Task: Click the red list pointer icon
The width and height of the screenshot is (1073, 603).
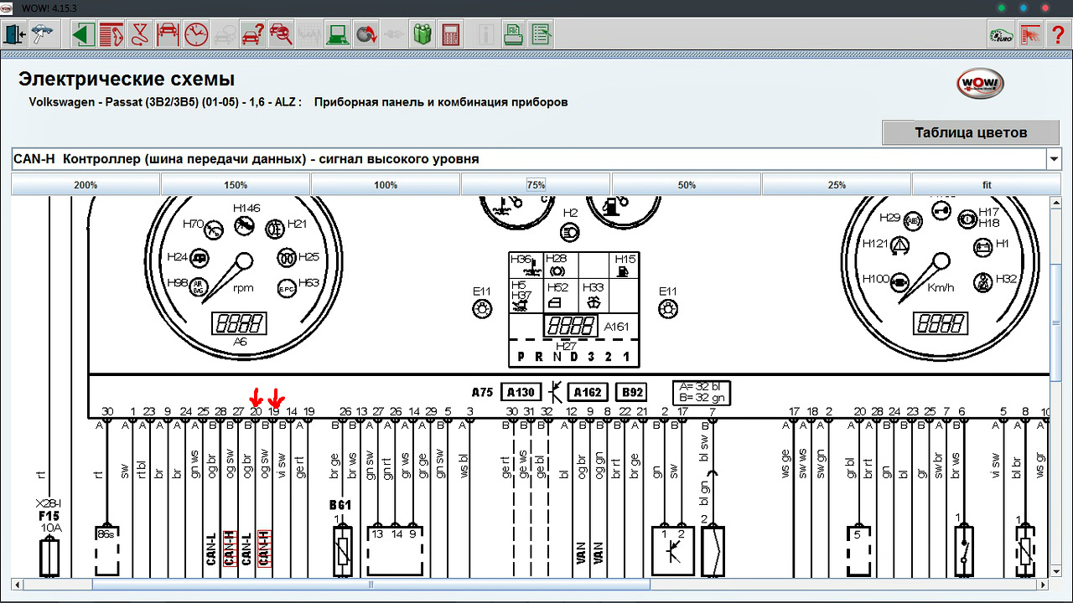Action: coord(1030,34)
